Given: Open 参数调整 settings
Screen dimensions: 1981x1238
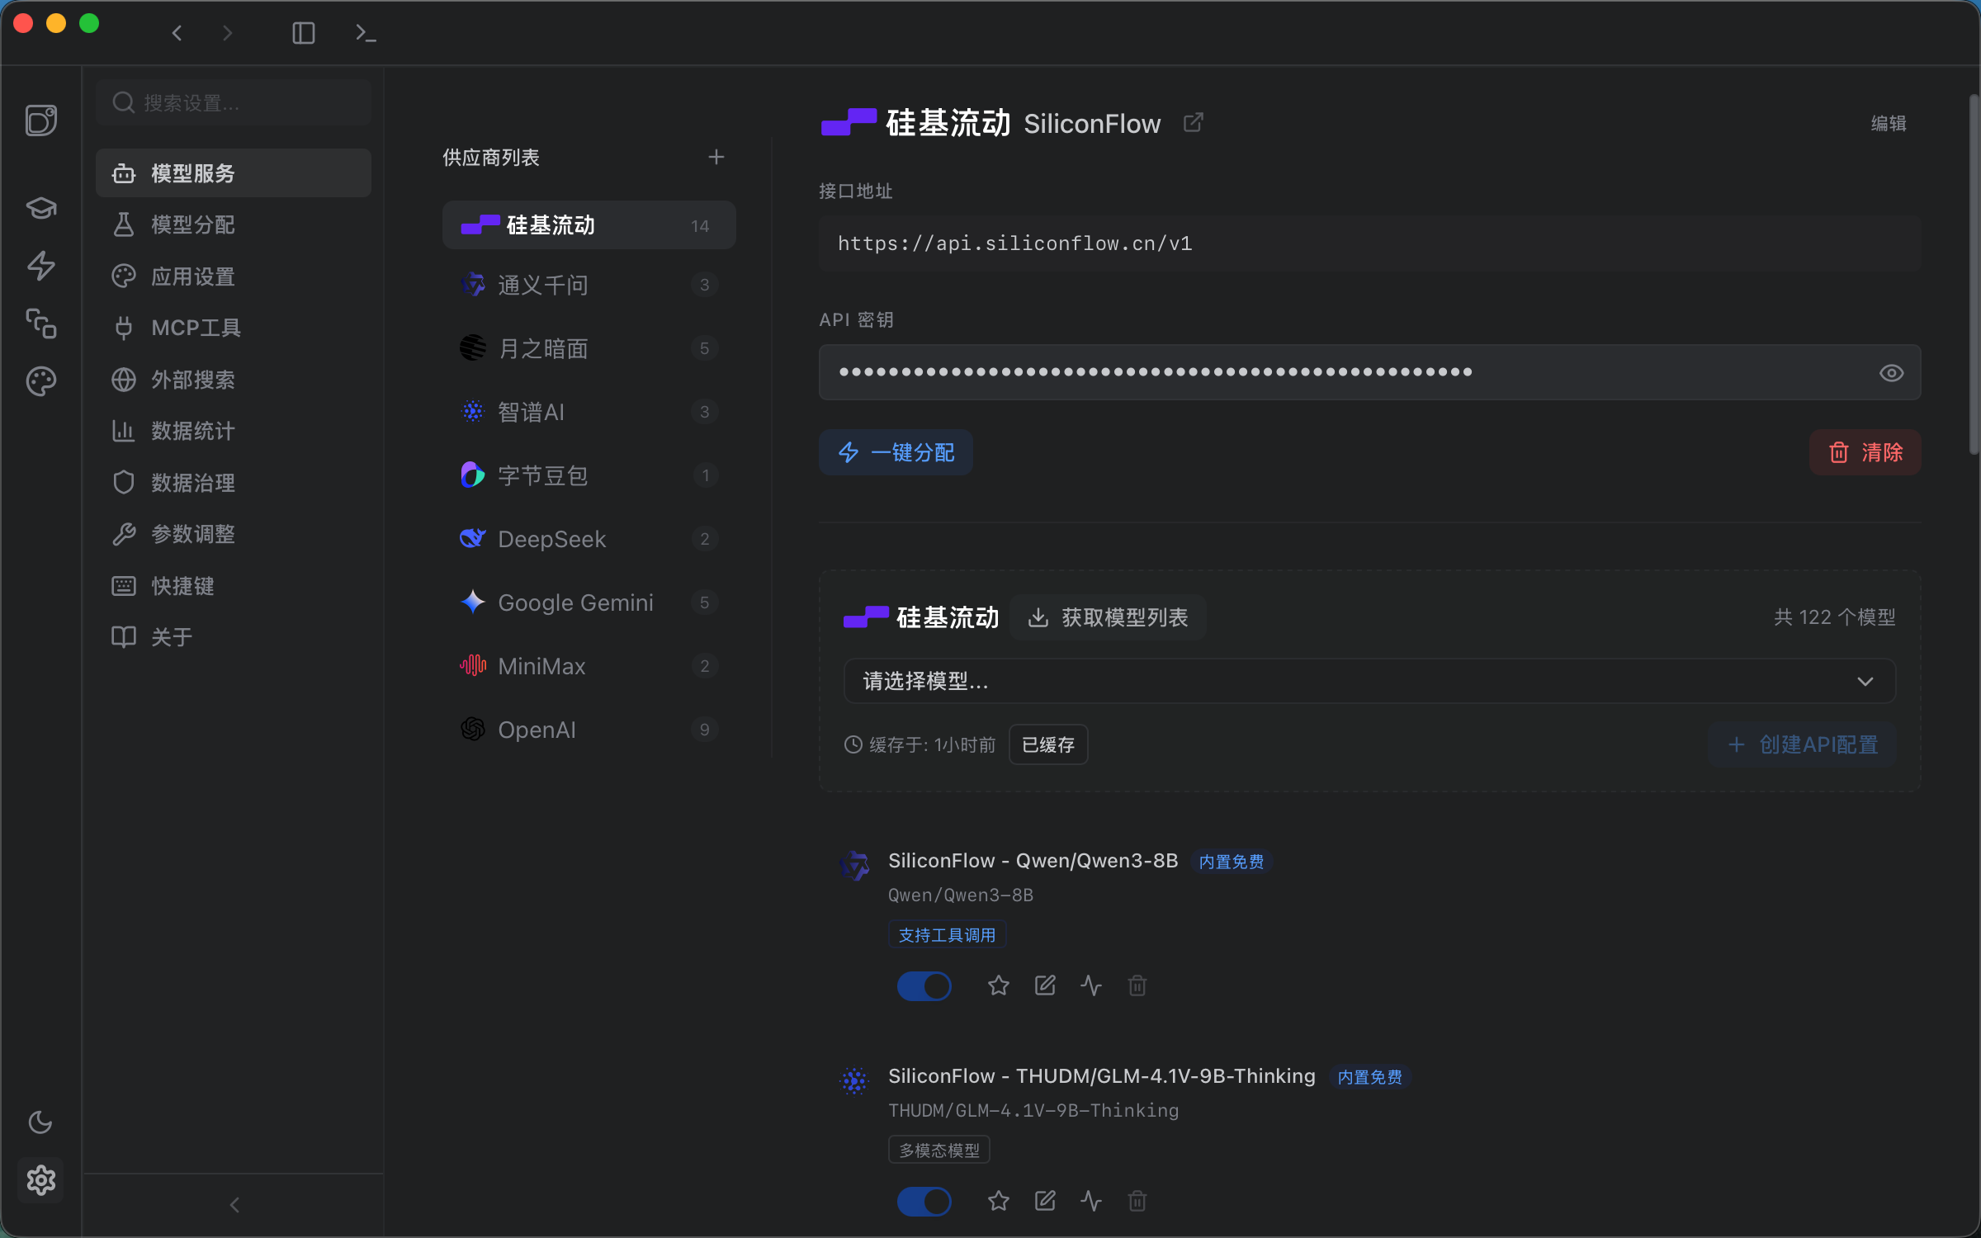Looking at the screenshot, I should tap(234, 534).
